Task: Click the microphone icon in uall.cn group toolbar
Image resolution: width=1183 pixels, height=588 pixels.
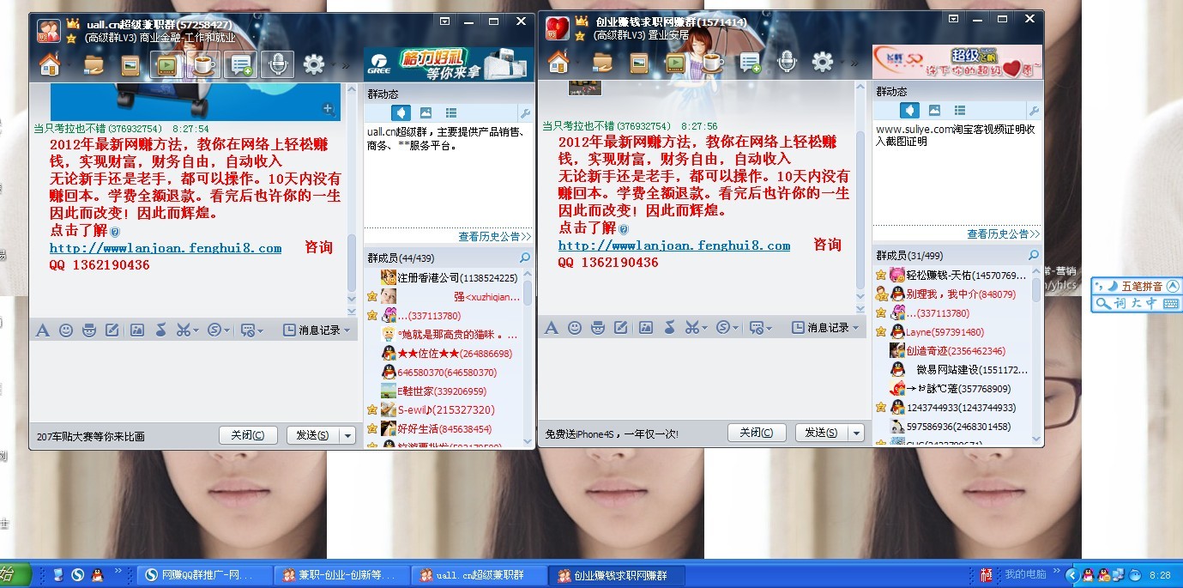Action: click(x=277, y=64)
